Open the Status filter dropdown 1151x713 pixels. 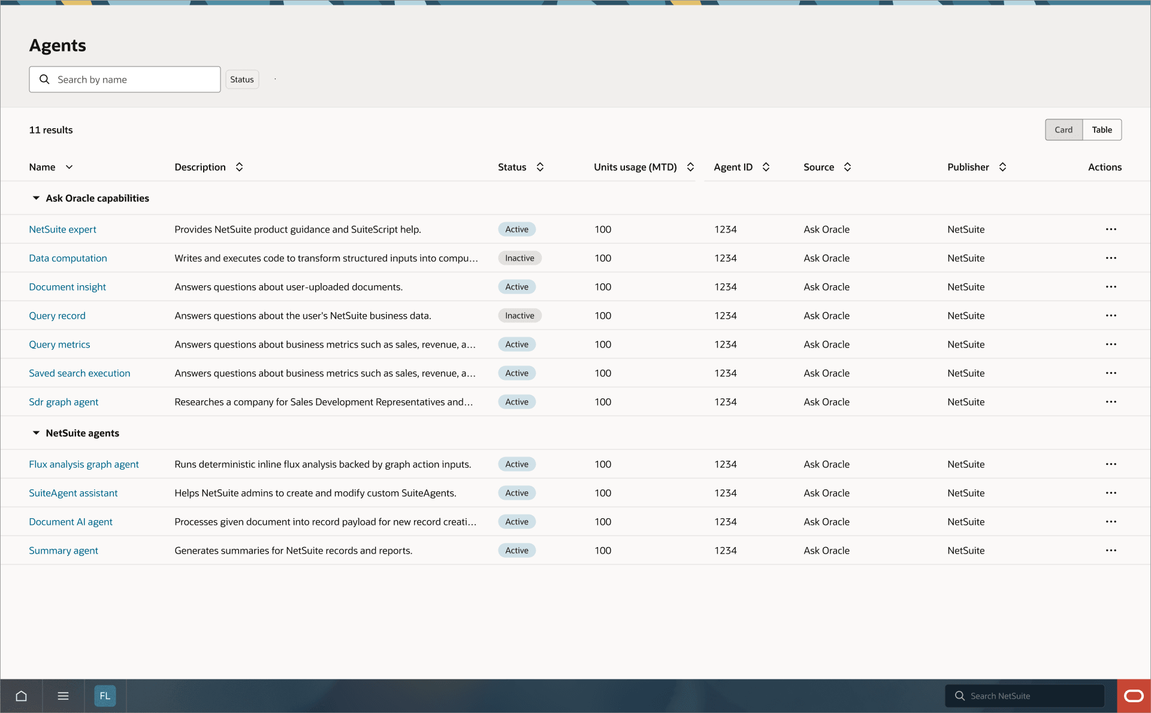click(242, 79)
